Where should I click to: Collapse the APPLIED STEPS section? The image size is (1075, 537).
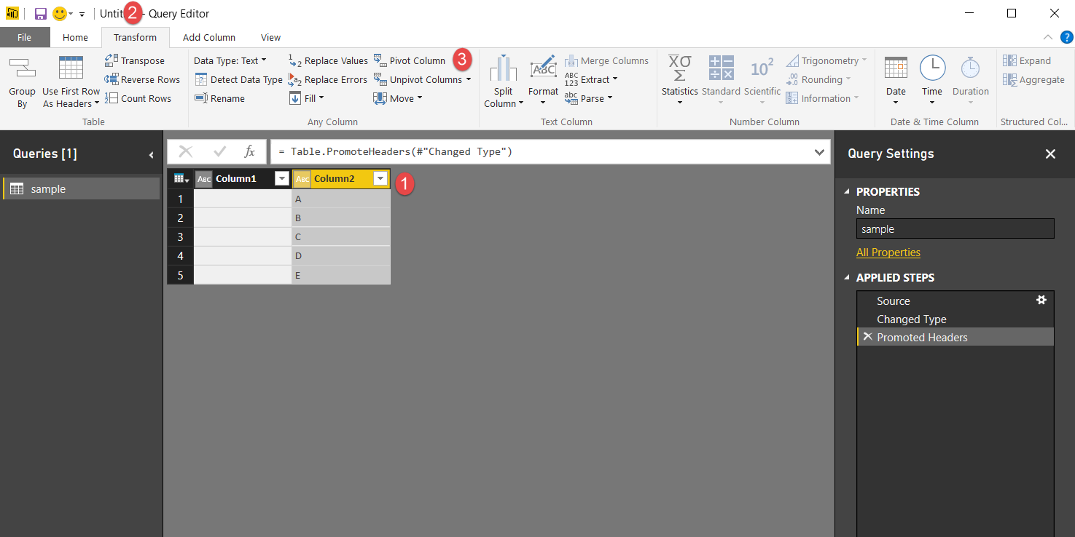click(x=847, y=277)
